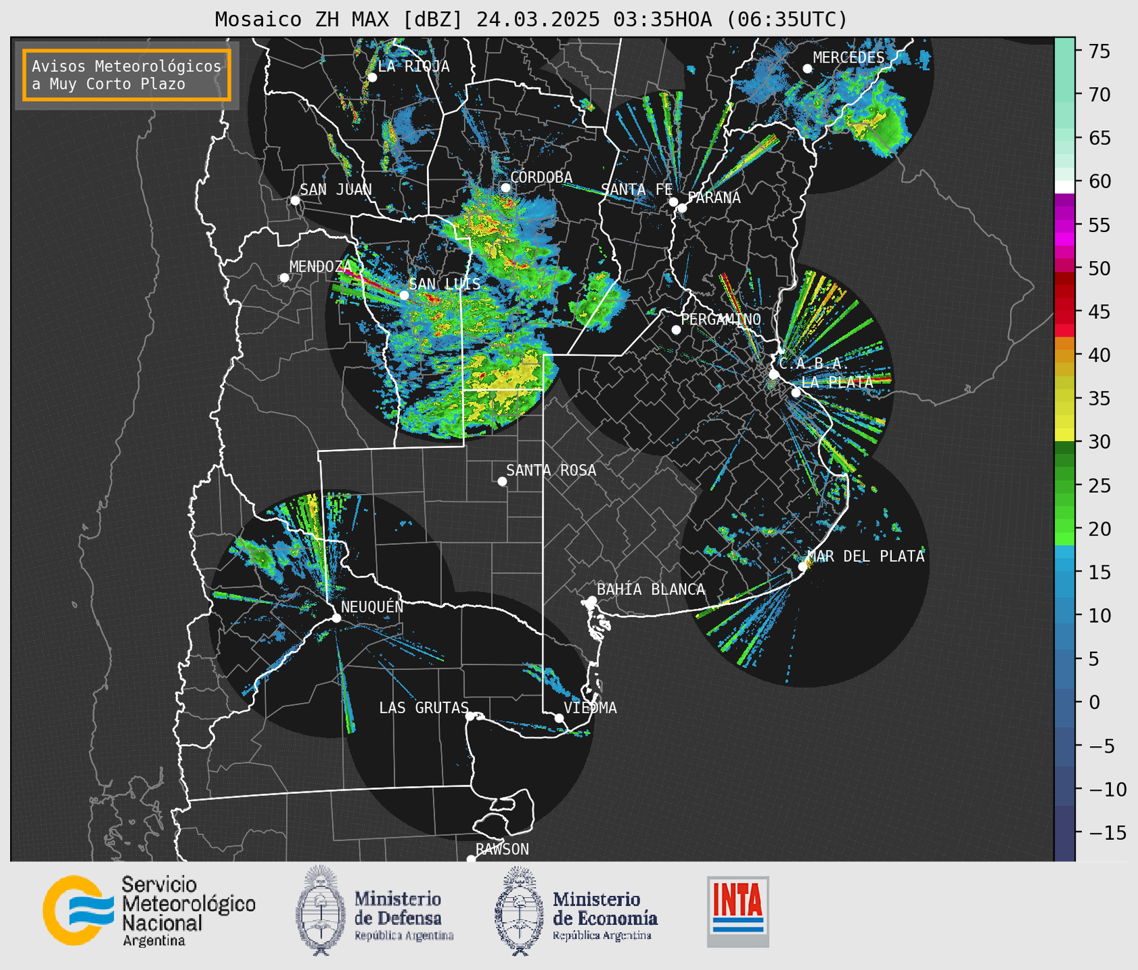
Task: Click the white 60 dBZ color band
Action: (x=1064, y=187)
